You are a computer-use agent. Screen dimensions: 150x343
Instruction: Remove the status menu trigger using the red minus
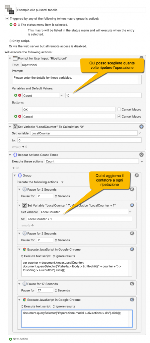15,25
